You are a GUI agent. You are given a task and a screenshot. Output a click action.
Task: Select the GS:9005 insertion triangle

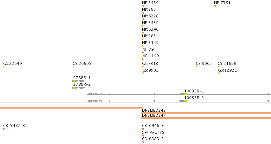click(197, 67)
